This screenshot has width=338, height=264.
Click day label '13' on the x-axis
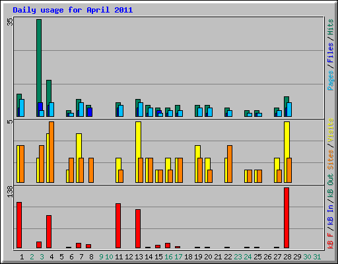[x=139, y=257]
